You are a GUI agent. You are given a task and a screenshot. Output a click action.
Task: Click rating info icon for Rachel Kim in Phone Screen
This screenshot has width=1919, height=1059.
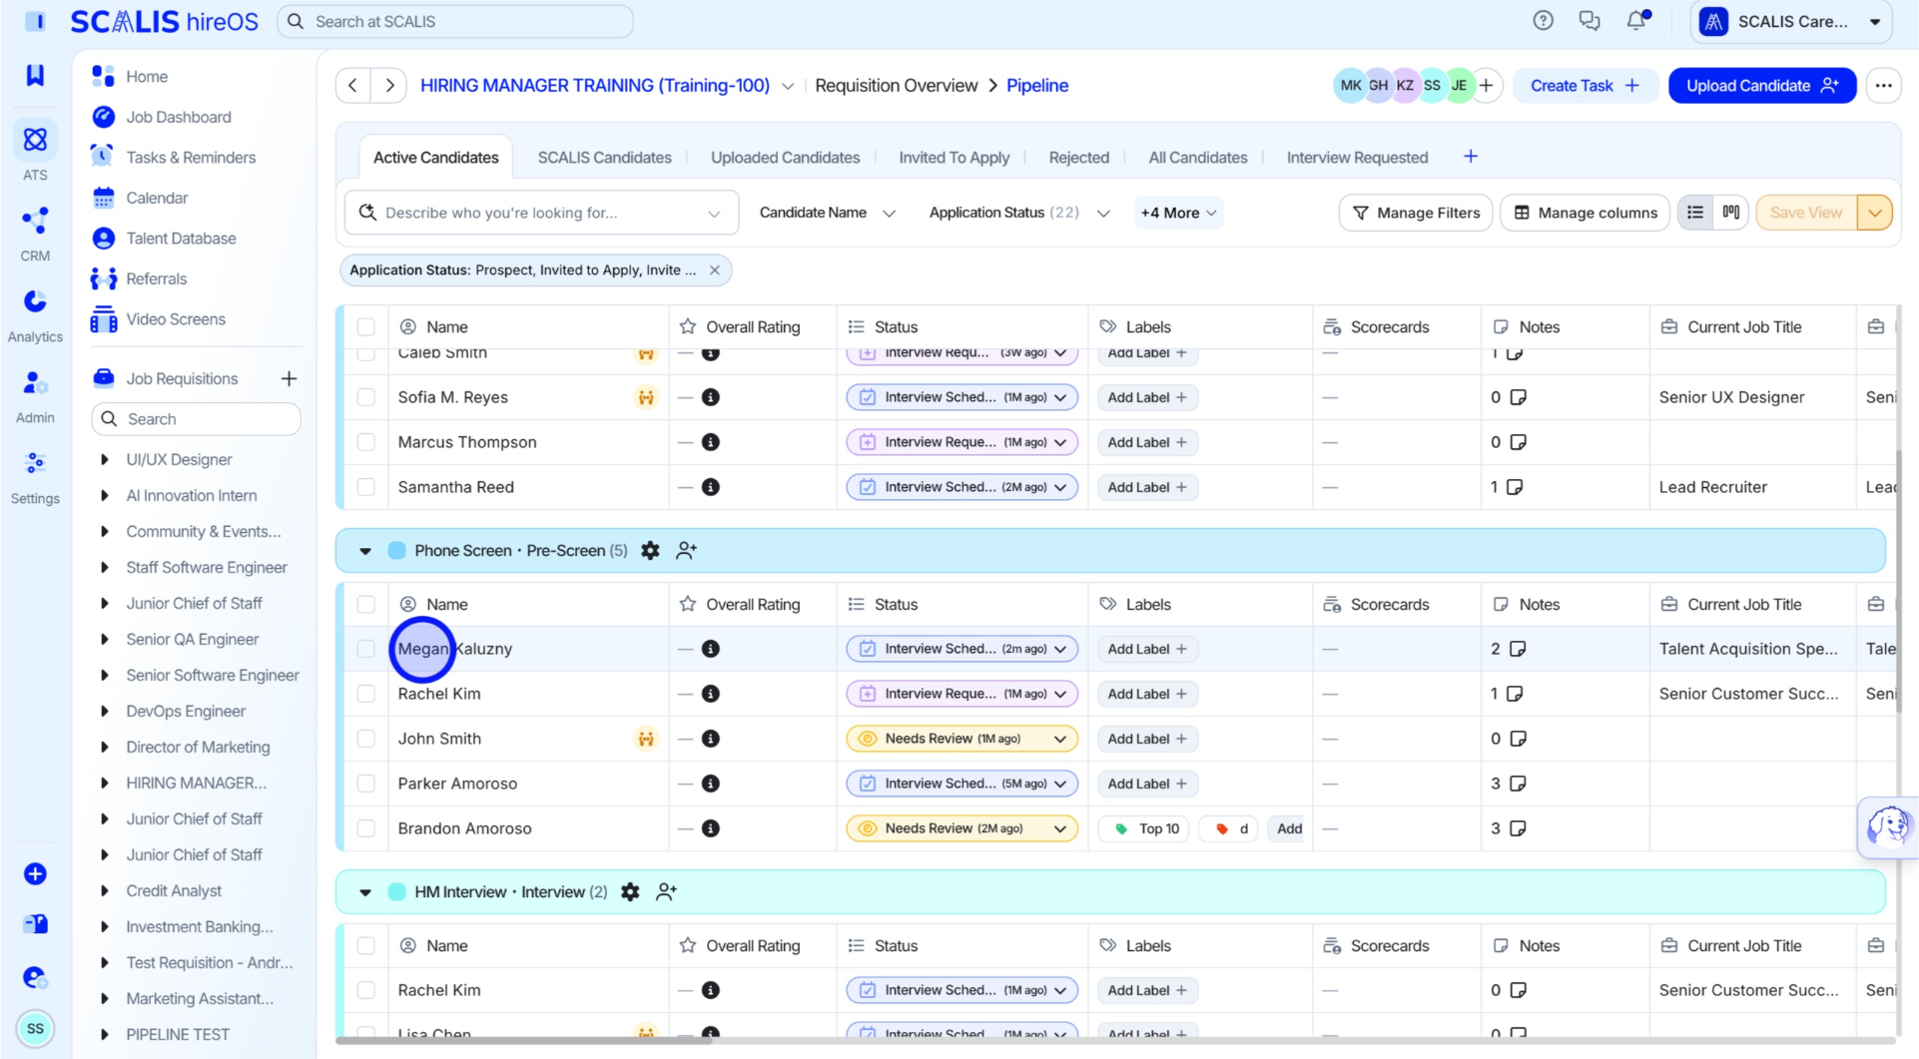tap(711, 694)
